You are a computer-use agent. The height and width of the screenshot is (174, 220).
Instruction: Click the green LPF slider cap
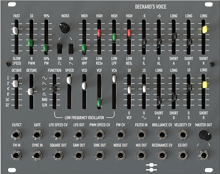(x=114, y=37)
